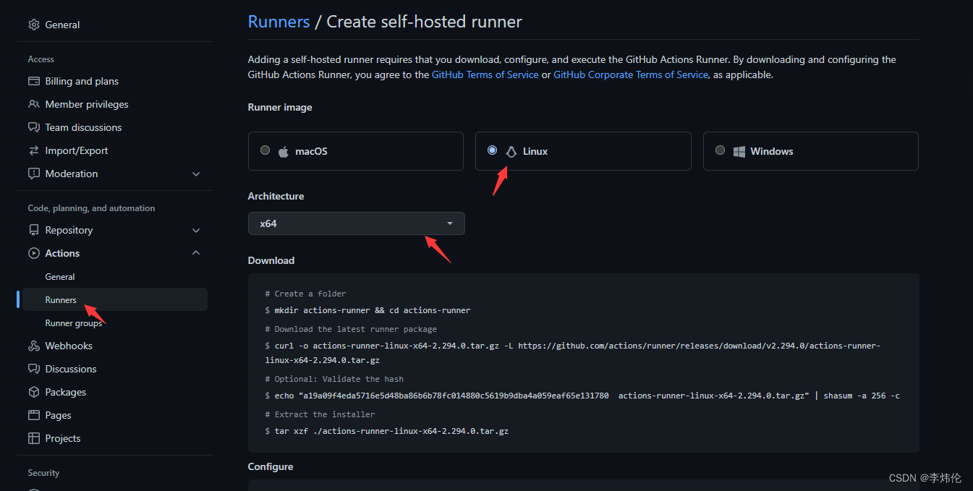
Task: Click 'Code, planning, and automation' sidebar heading
Action: pos(91,208)
